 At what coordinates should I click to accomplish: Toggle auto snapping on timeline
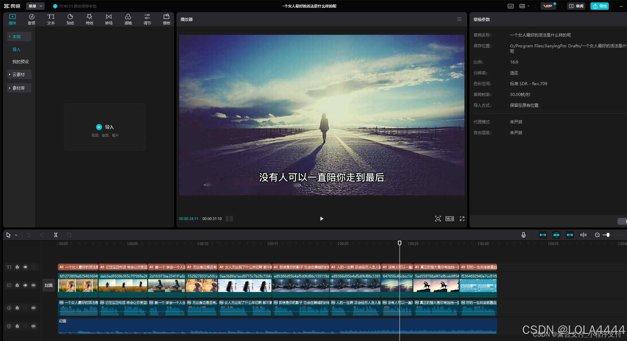[x=556, y=235]
